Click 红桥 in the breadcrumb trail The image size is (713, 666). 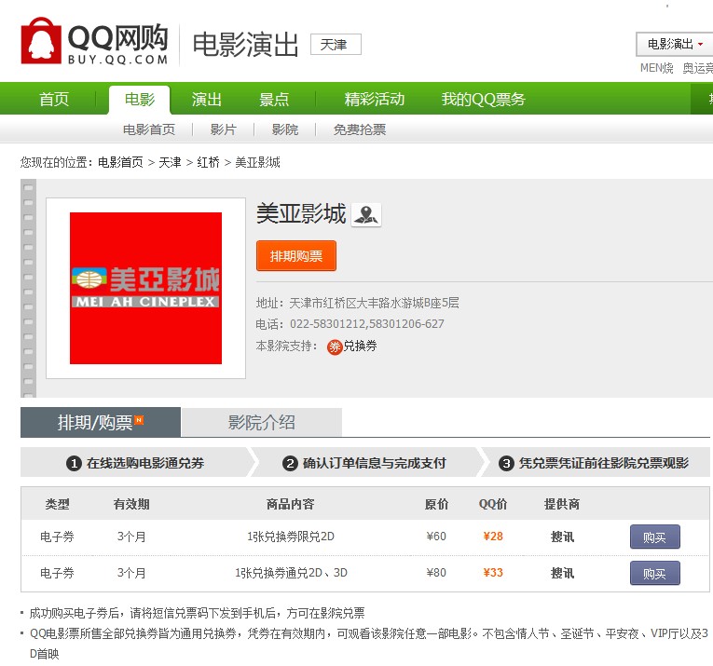coord(208,162)
